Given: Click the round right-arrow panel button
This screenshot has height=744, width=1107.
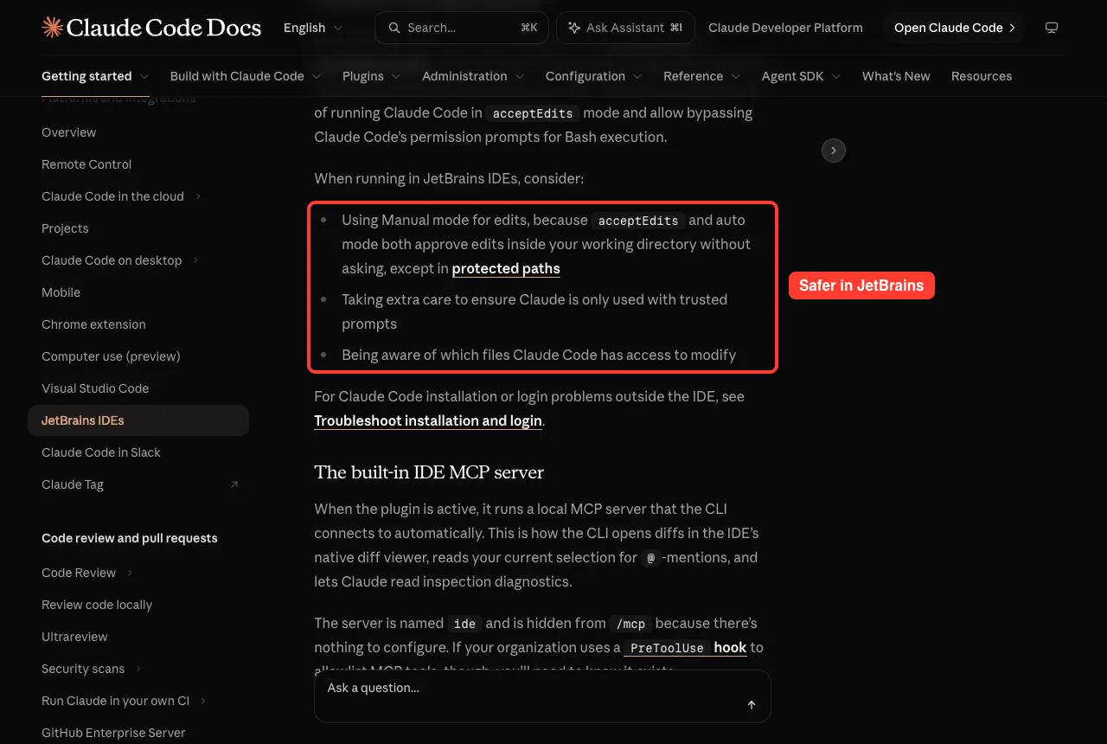Looking at the screenshot, I should click(833, 151).
